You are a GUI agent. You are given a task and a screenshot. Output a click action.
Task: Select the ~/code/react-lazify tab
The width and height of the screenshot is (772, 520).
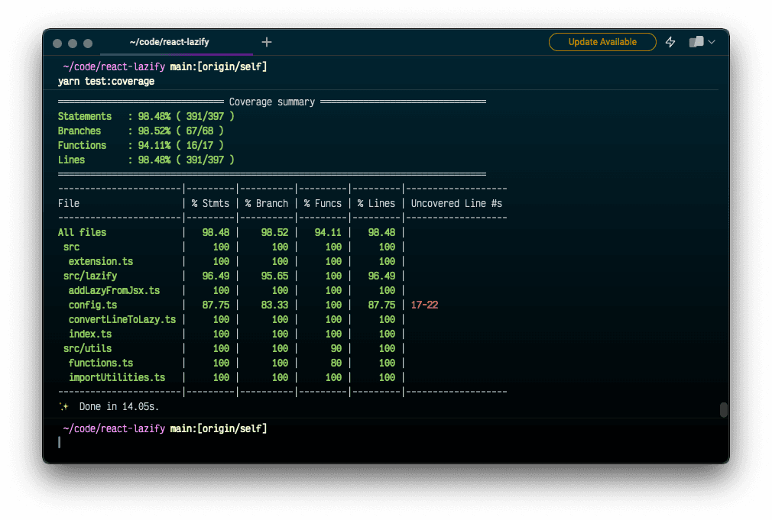[169, 42]
